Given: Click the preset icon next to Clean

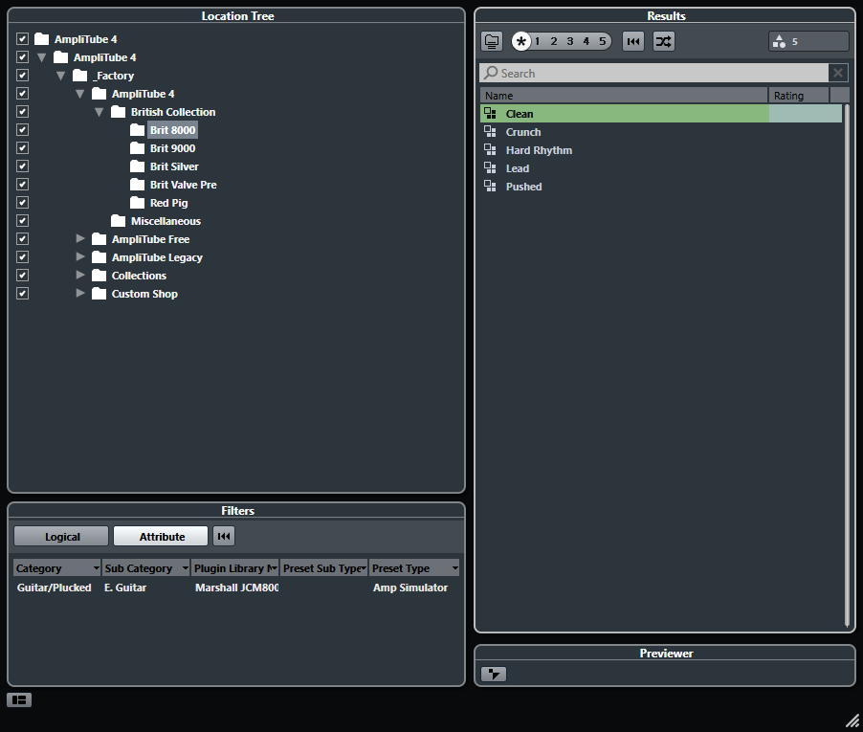Looking at the screenshot, I should (x=490, y=114).
